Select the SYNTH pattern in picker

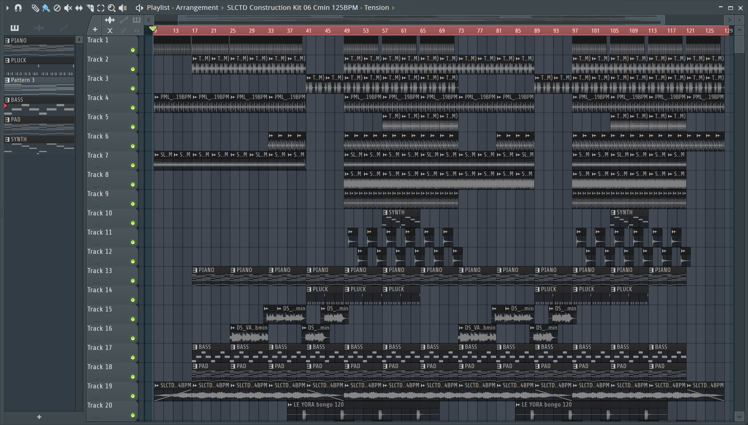pyautogui.click(x=39, y=145)
